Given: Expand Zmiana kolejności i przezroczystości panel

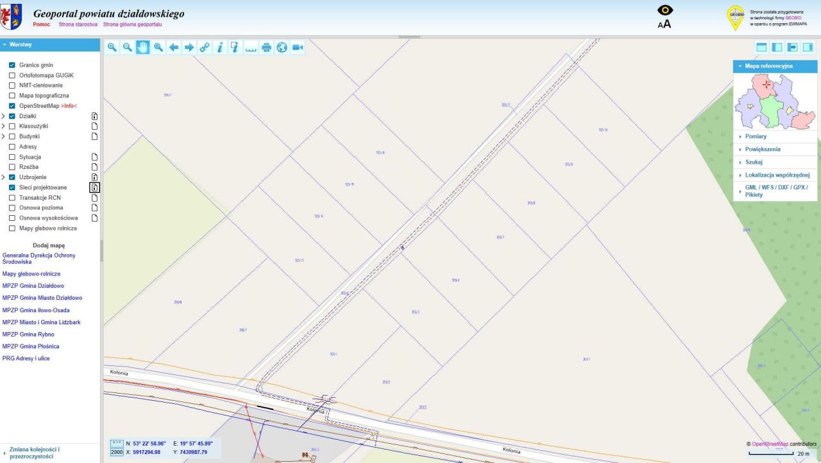Looking at the screenshot, I should (50, 453).
